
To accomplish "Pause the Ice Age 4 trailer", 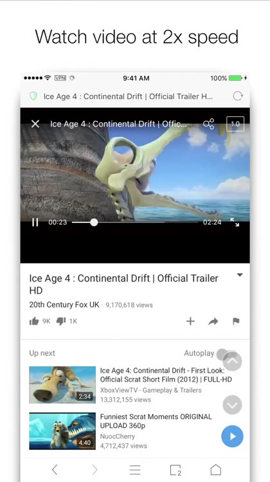I will click(x=35, y=222).
